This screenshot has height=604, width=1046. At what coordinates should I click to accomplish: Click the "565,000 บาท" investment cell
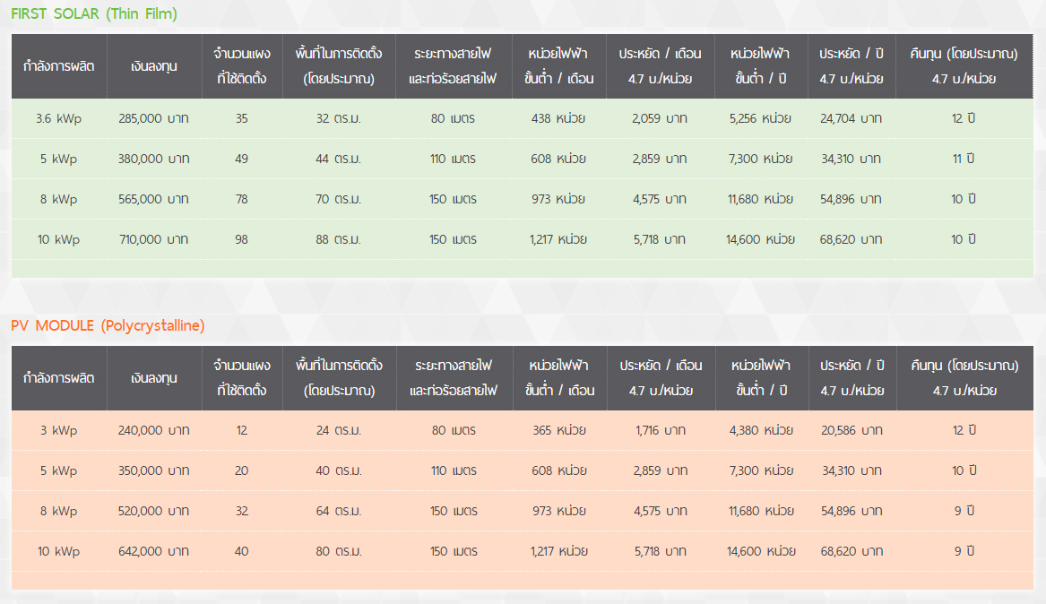click(153, 199)
